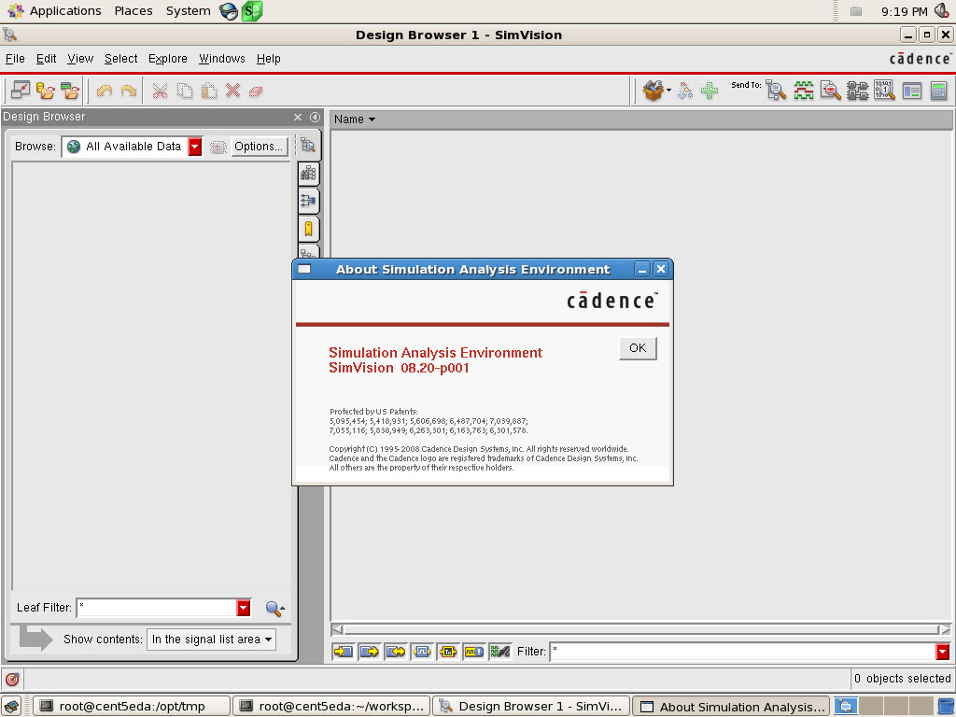
Task: Click the Redo arrow icon
Action: 129,91
